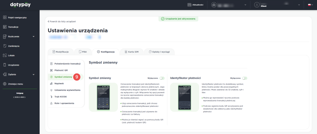This screenshot has width=317, height=134.
Task: Click the user avatar icon in header
Action: click(257, 5)
